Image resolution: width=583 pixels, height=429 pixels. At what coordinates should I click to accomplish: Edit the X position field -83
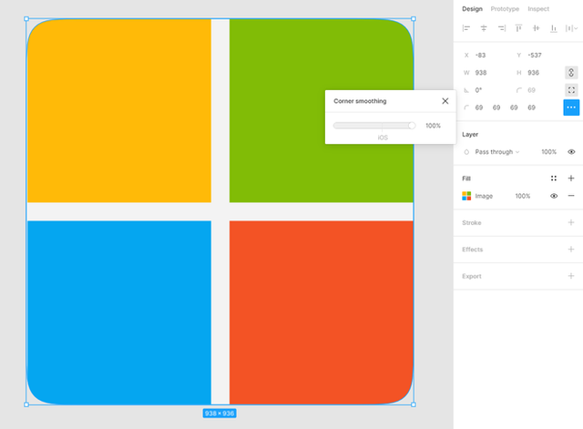[480, 56]
